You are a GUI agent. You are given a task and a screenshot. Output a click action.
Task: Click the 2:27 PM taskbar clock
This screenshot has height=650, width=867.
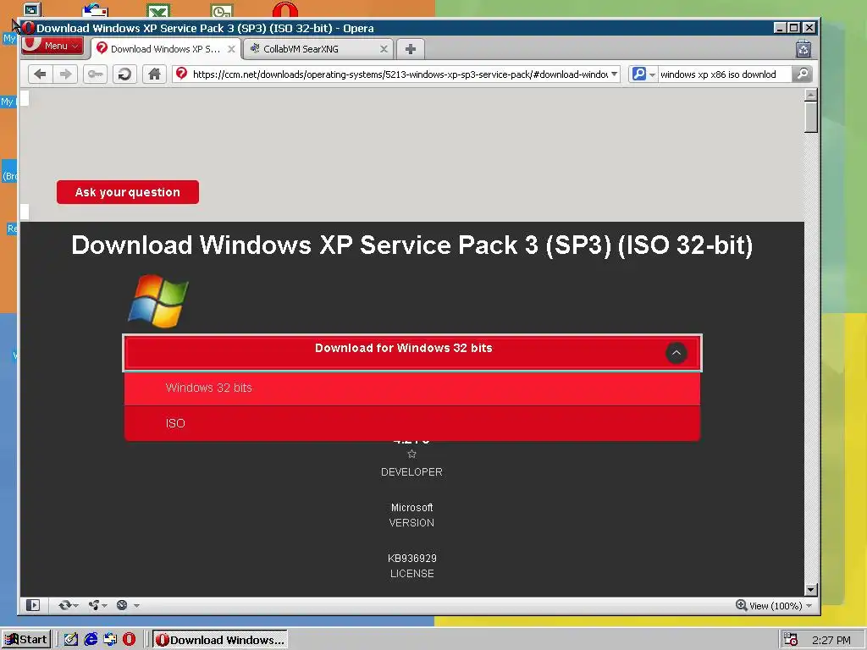(x=831, y=640)
